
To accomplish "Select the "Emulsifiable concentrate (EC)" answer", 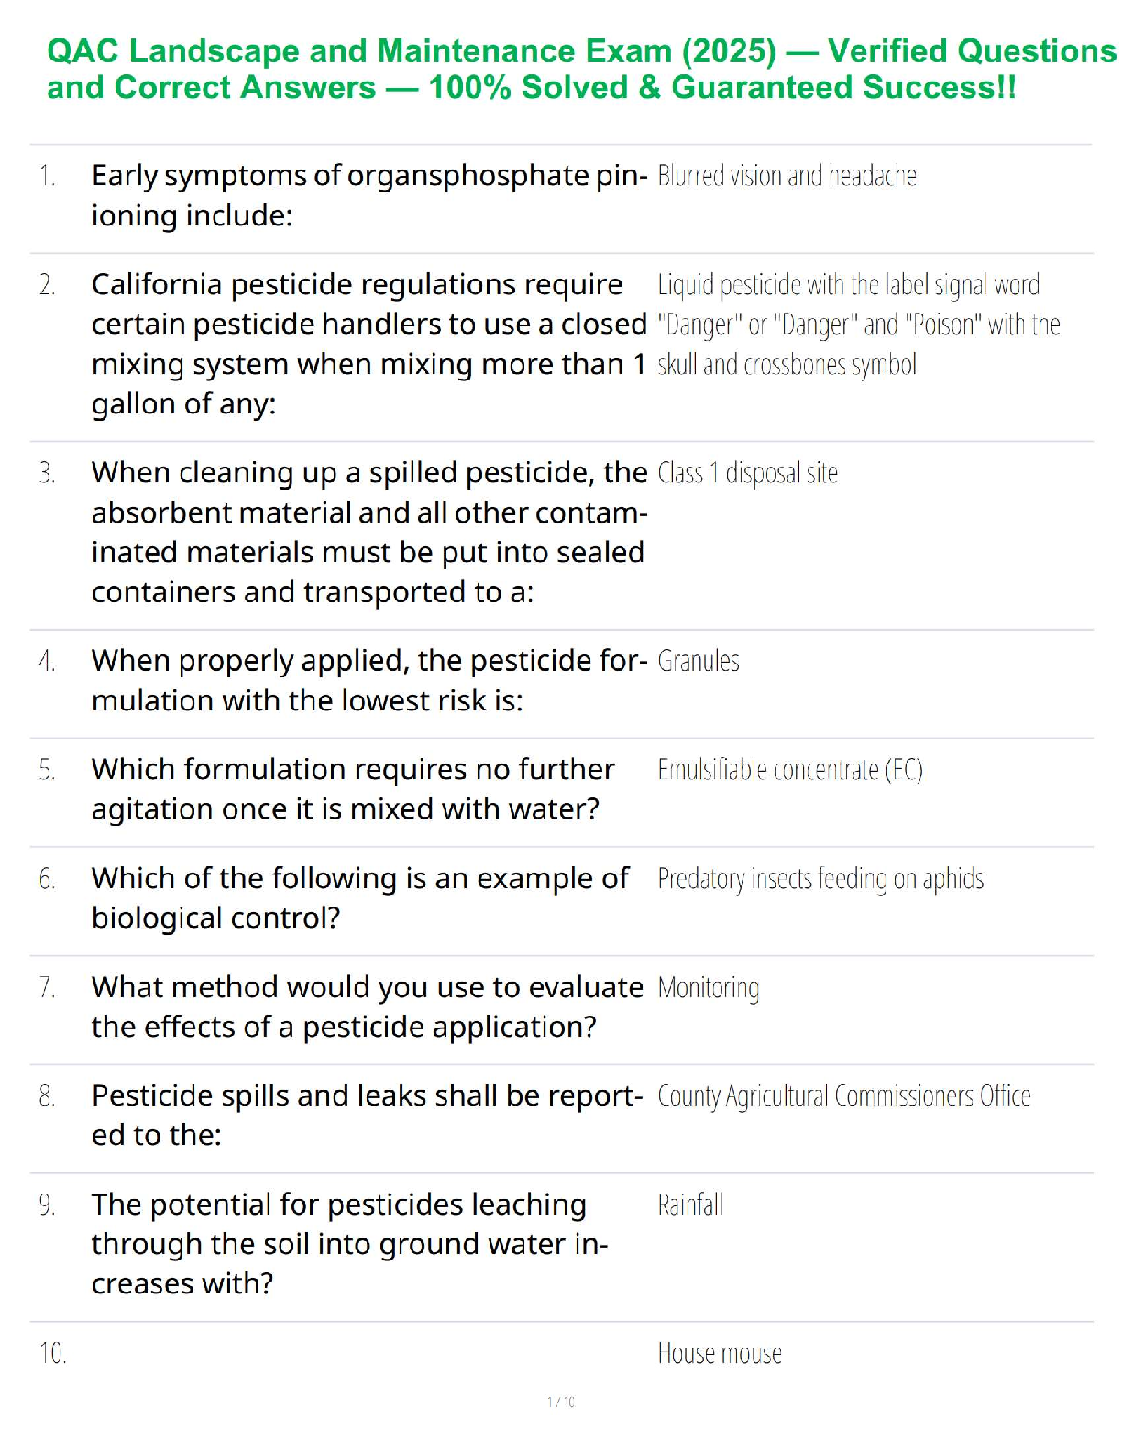I will [789, 769].
